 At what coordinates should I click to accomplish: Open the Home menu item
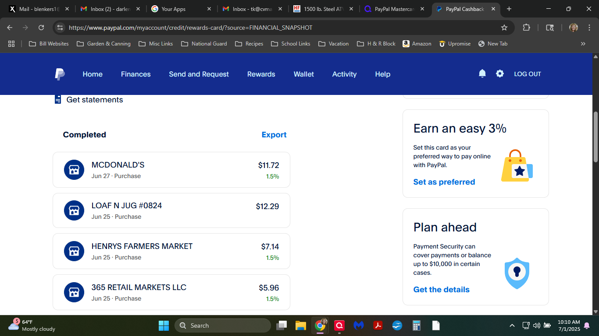click(x=93, y=74)
